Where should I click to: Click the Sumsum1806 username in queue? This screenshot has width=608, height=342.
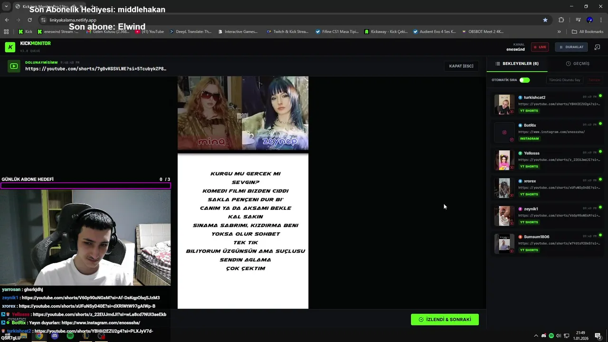(536, 237)
